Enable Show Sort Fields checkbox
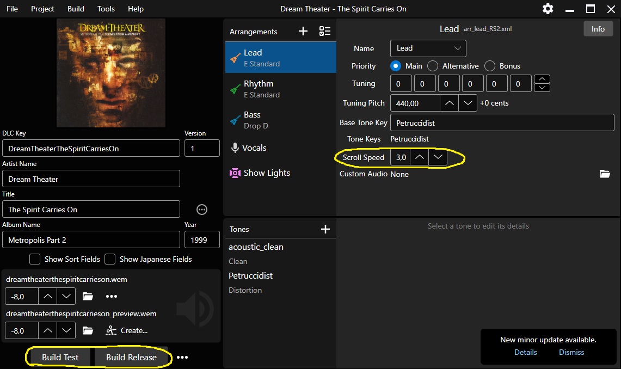This screenshot has height=369, width=621. 35,259
